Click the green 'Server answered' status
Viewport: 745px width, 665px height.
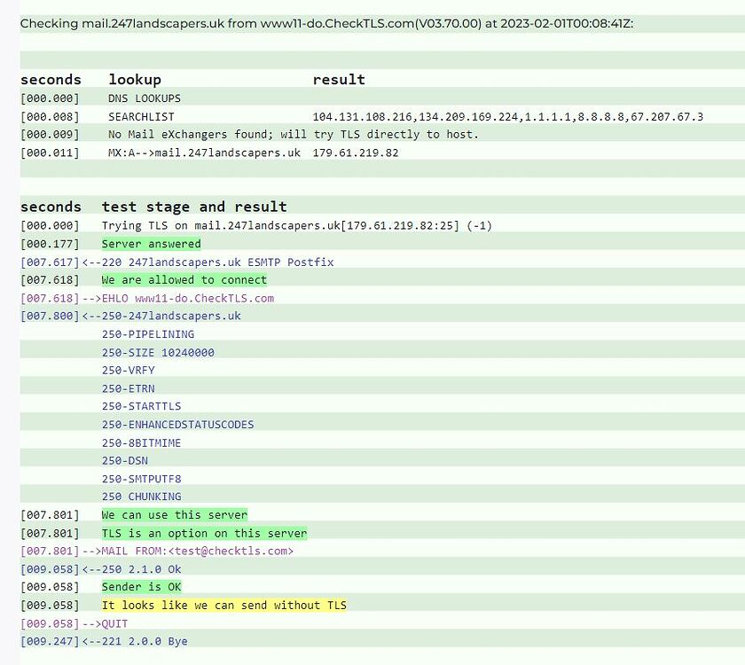[150, 243]
